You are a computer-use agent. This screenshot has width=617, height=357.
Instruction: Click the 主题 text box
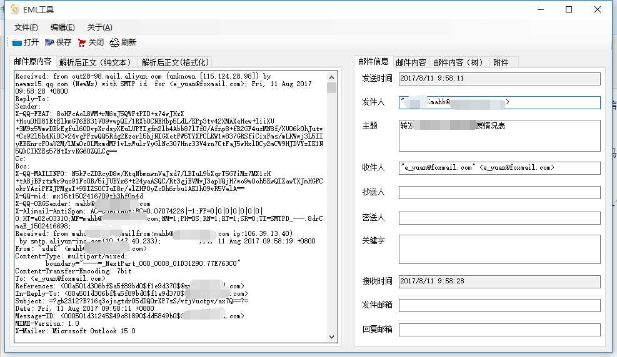click(x=499, y=135)
